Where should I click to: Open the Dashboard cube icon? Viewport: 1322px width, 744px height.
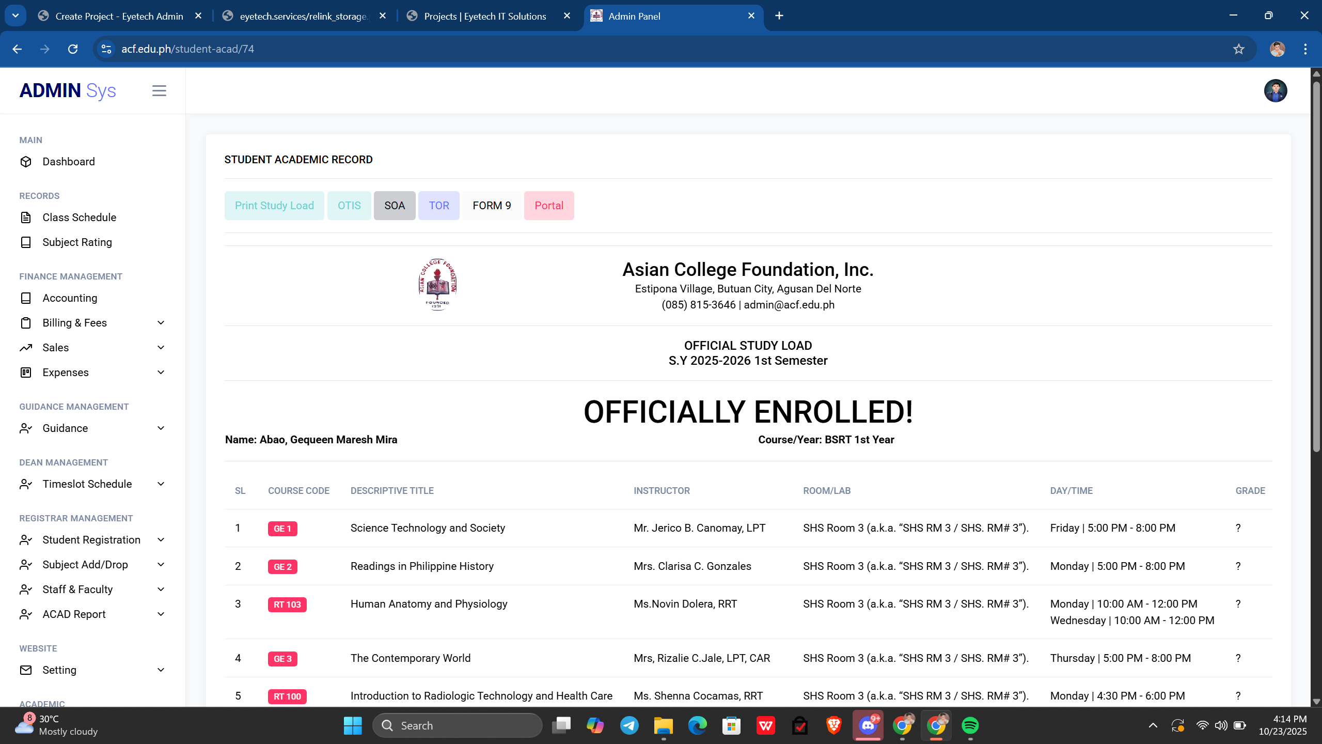coord(26,162)
